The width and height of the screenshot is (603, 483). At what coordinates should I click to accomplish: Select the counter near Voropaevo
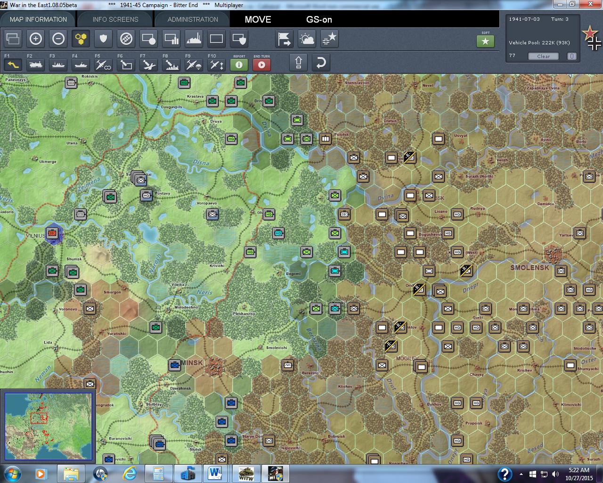(212, 214)
